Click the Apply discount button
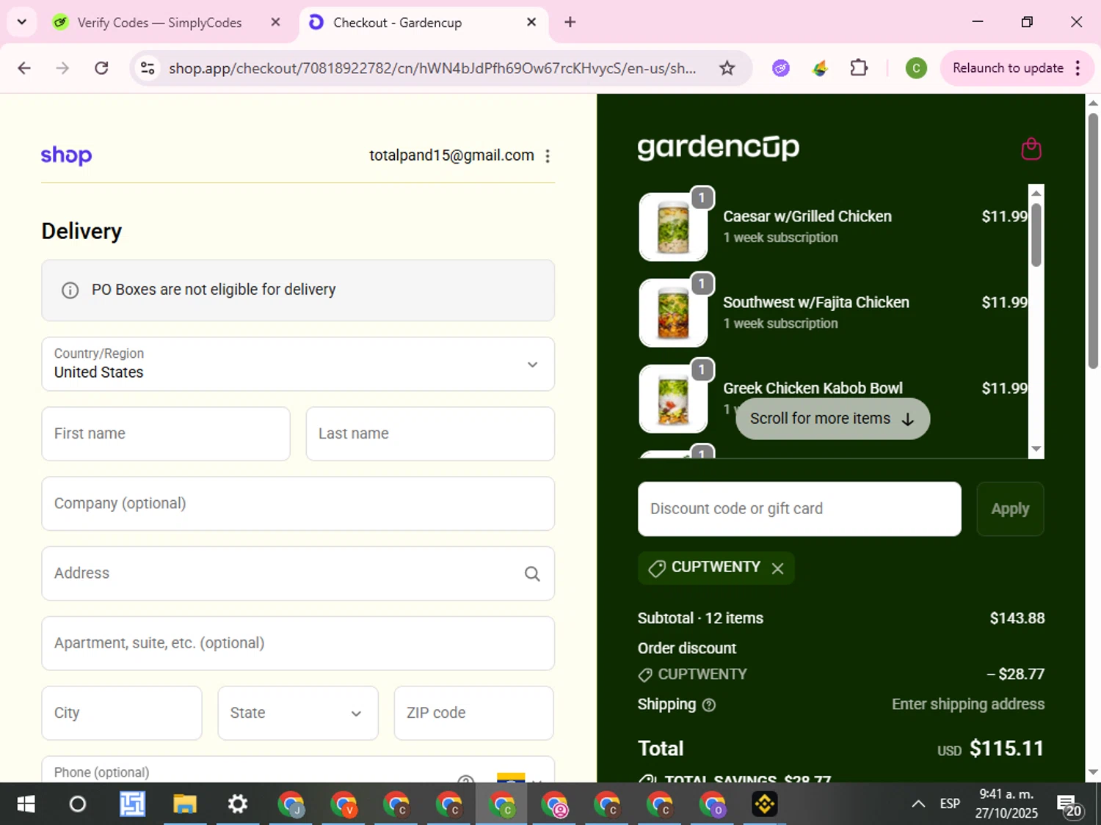The image size is (1101, 825). [1010, 509]
